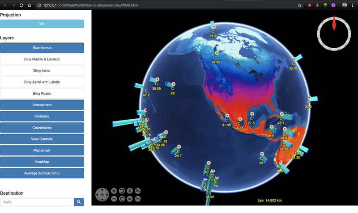This screenshot has height=213, width=358.
Task: Click the GoTo destination input field
Action: pos(37,202)
